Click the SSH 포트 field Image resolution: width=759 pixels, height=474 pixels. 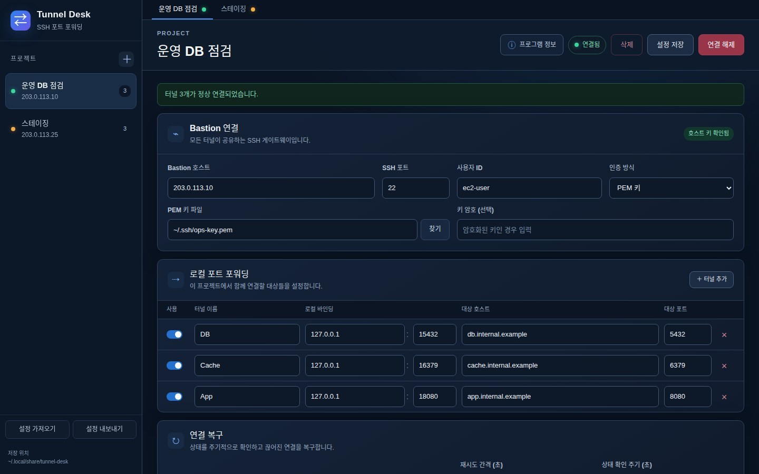coord(416,188)
